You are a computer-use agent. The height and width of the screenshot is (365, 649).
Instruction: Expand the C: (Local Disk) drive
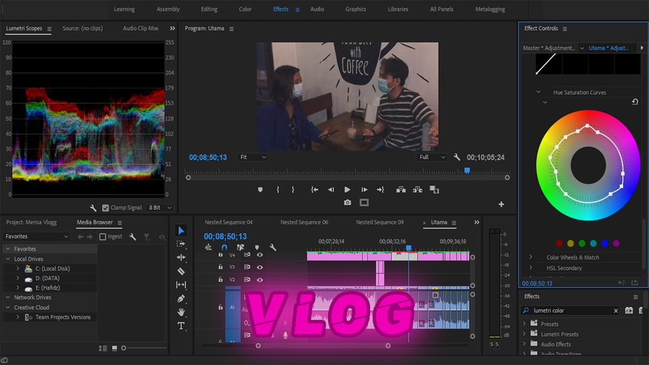[18, 268]
